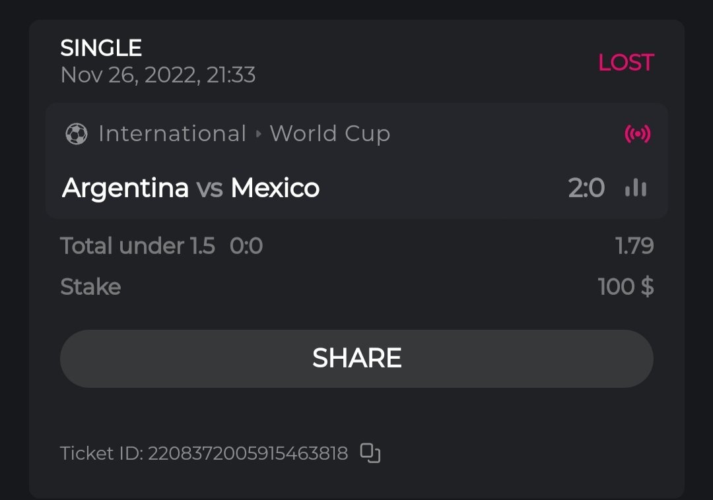713x500 pixels.
Task: Click the 0:0 score at bet time
Action: 246,246
